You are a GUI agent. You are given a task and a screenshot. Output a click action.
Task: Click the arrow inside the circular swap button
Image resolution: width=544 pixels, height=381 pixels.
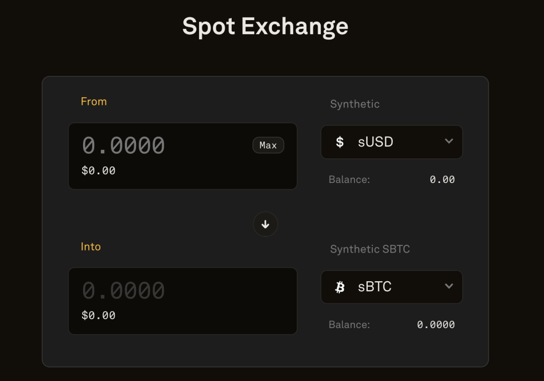coord(265,224)
